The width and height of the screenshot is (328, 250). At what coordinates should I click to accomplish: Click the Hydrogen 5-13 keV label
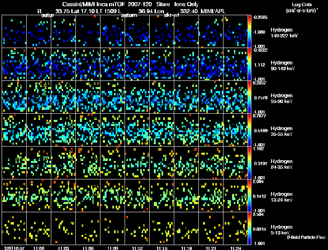[x=282, y=230]
